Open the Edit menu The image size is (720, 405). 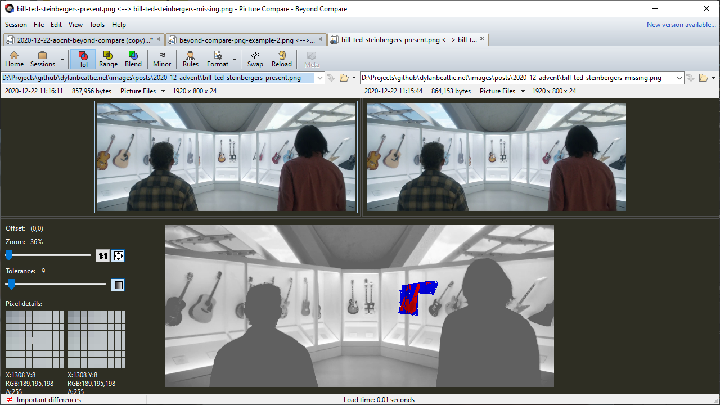(x=56, y=25)
